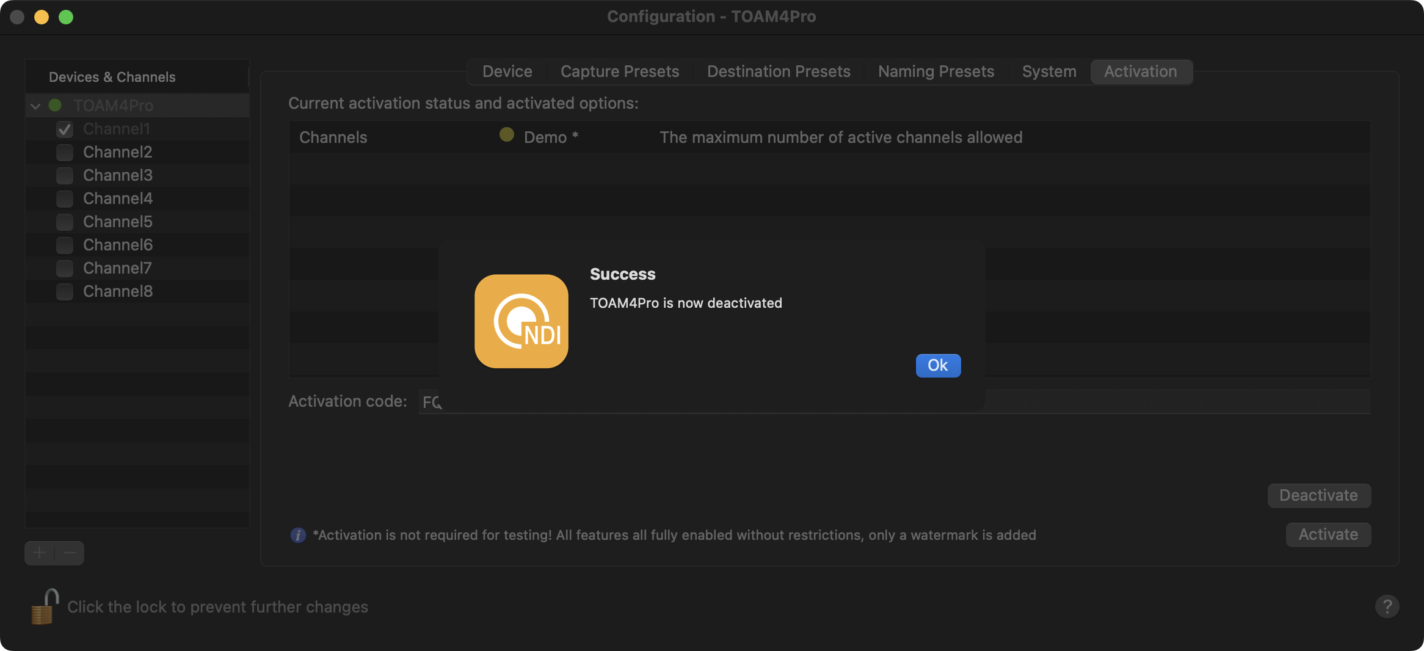This screenshot has height=651, width=1424.
Task: Enable the Channel3 checkbox
Action: pyautogui.click(x=65, y=176)
